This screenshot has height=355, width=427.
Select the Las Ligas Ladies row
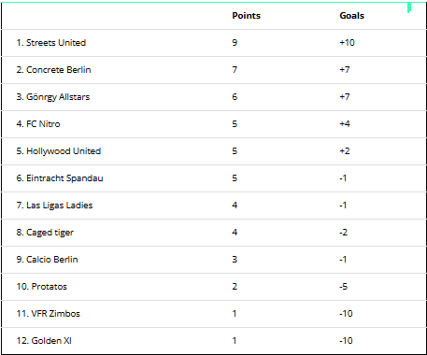[x=214, y=206]
